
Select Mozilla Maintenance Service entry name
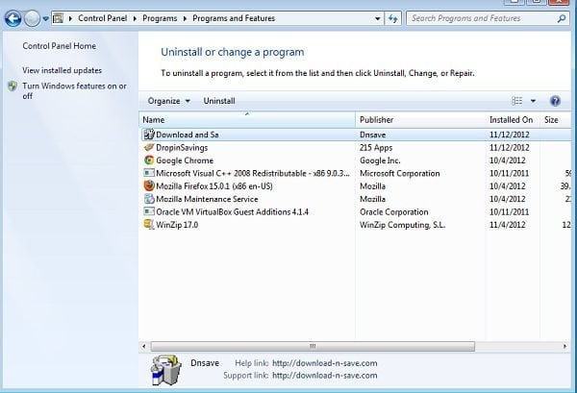pyautogui.click(x=207, y=199)
